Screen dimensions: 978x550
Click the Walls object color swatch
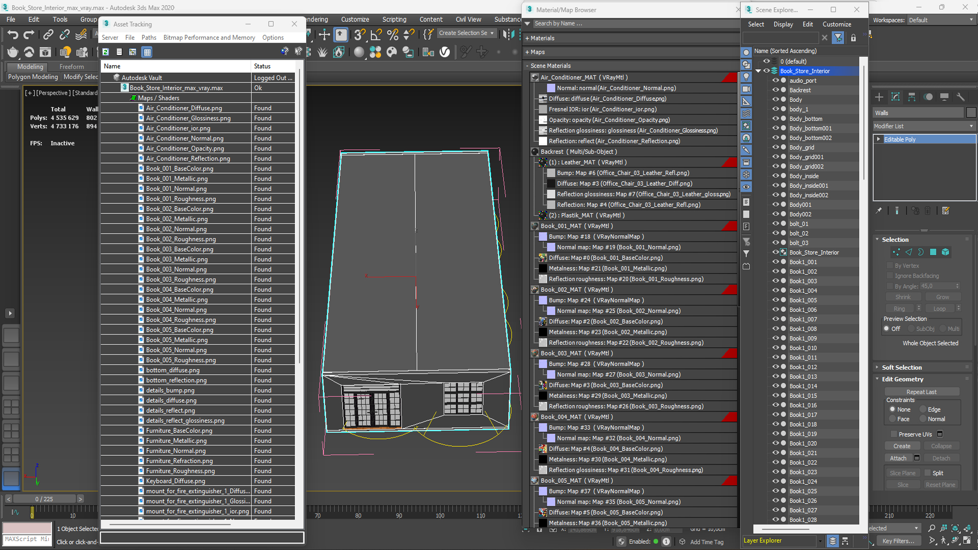tap(971, 113)
